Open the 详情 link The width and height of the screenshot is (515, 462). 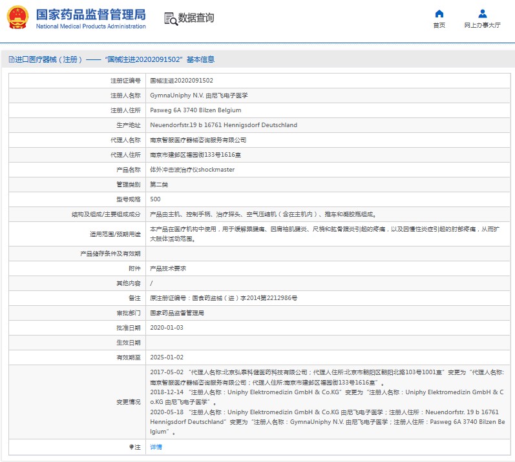click(x=156, y=447)
